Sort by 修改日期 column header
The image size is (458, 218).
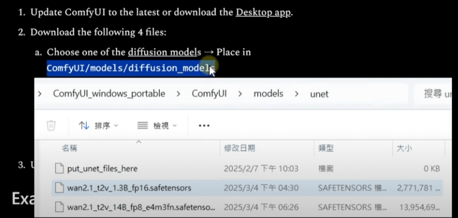(x=240, y=148)
